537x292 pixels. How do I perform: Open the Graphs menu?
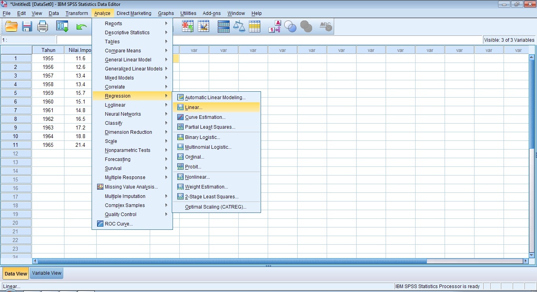pyautogui.click(x=166, y=13)
